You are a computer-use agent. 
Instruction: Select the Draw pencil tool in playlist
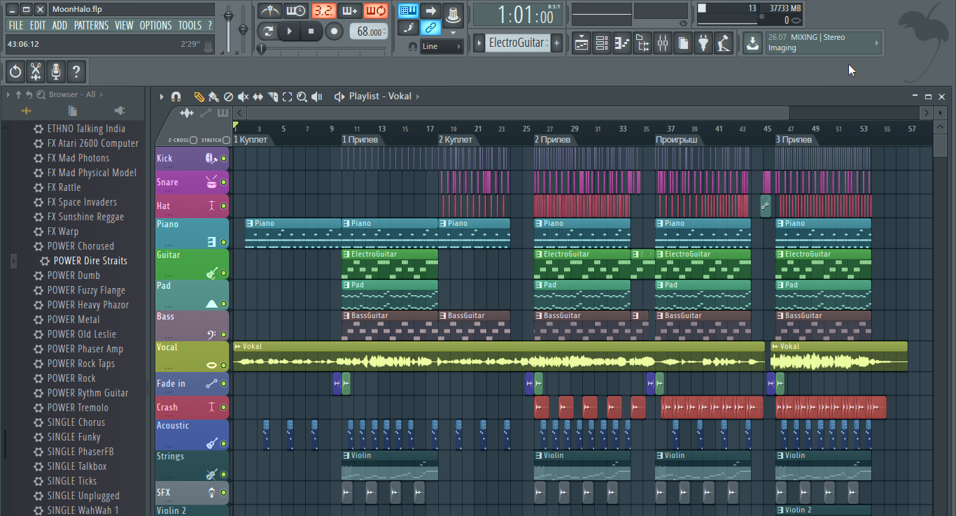tap(199, 96)
